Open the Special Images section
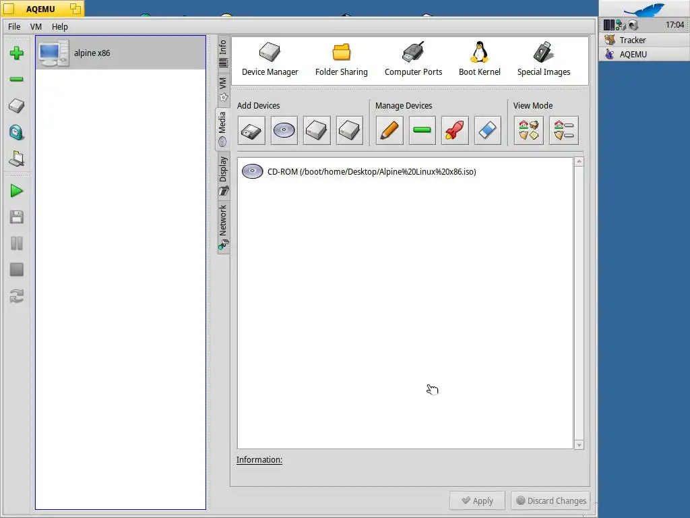 pyautogui.click(x=544, y=59)
